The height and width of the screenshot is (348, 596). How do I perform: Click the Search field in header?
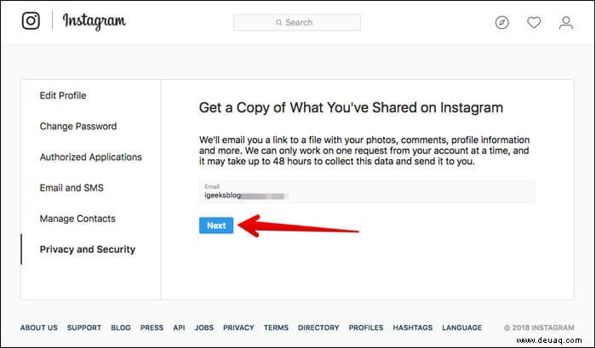click(297, 22)
